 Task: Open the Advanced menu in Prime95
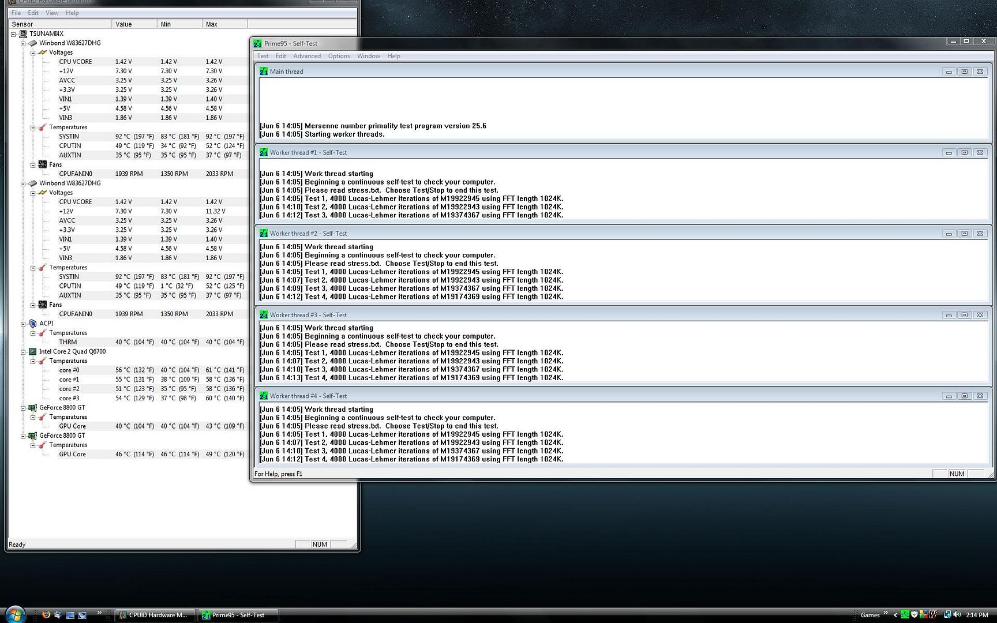(x=307, y=56)
